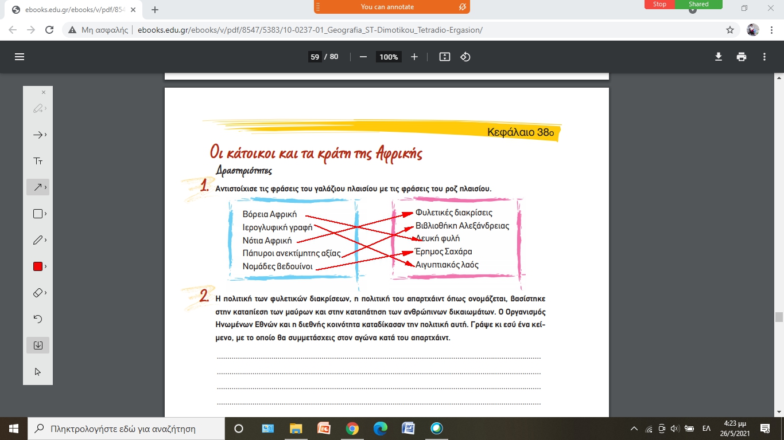Click the Stop sharing button
The image size is (784, 440).
click(x=659, y=4)
